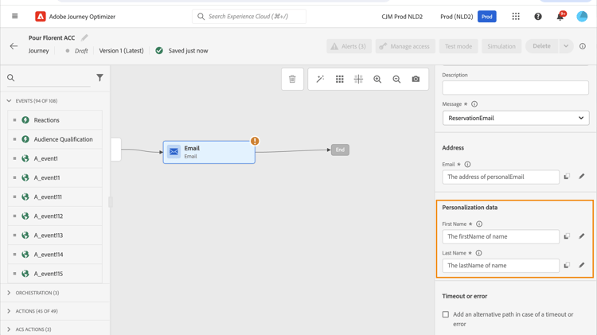Go back with the left arrow icon

pos(14,46)
